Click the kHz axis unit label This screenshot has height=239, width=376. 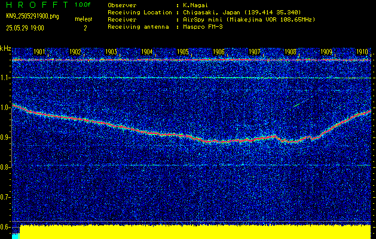point(5,48)
